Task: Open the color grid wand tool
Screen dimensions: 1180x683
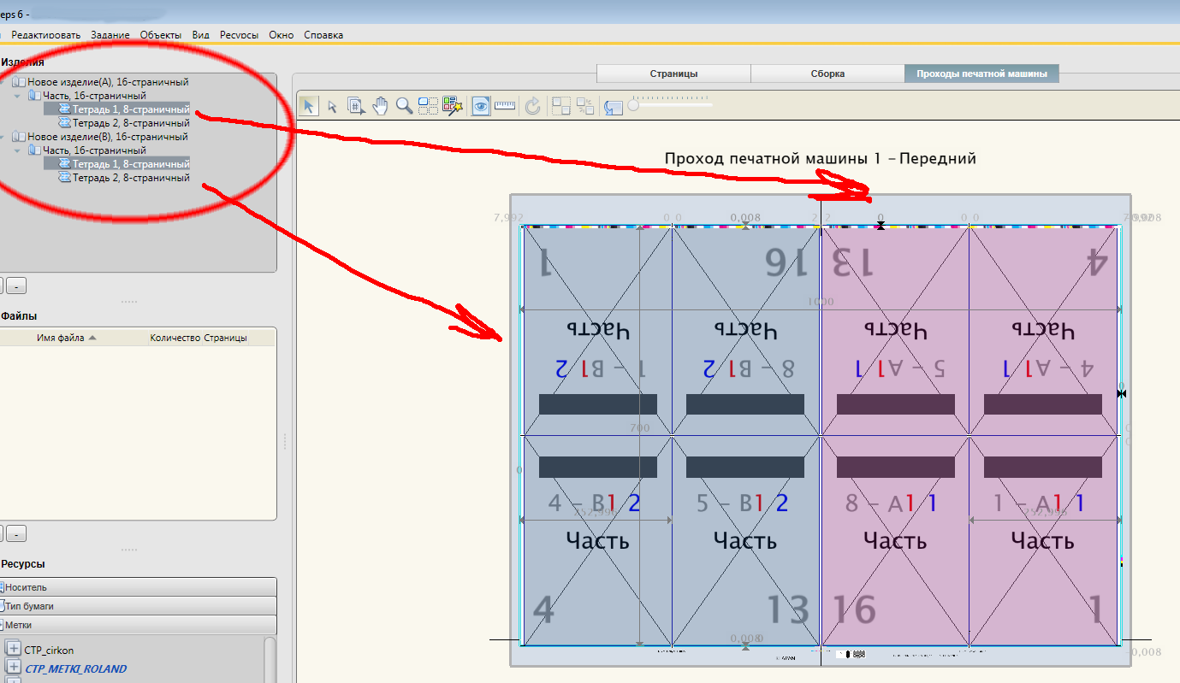Action: 452,106
